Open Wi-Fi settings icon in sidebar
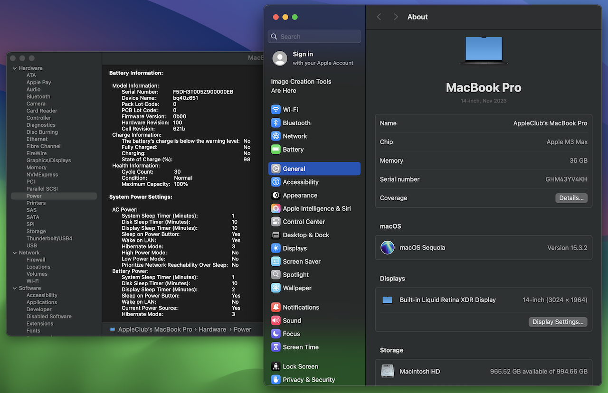Viewport: 608px width, 393px height. tap(275, 110)
